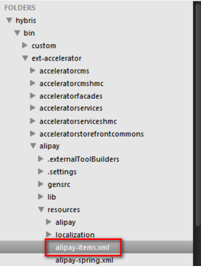Select the acceleratorserviceshmc folder
The width and height of the screenshot is (201, 266).
[78, 122]
